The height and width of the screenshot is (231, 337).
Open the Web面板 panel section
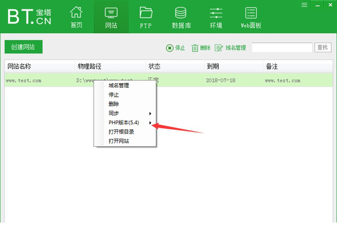pyautogui.click(x=251, y=17)
